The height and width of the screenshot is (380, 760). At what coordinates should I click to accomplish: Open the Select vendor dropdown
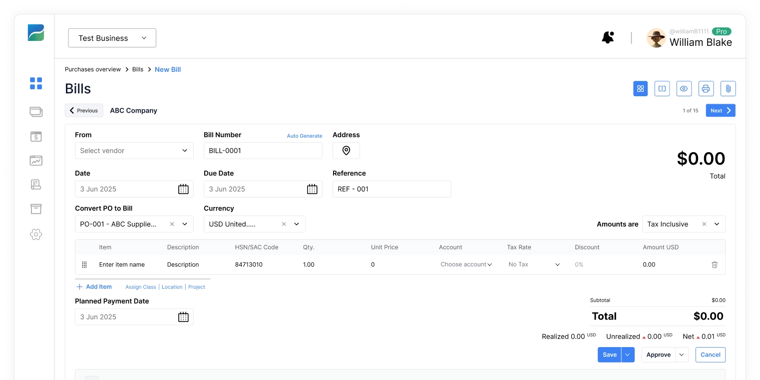pos(134,151)
